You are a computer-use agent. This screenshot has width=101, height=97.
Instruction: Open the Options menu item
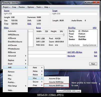[x=31, y=7]
